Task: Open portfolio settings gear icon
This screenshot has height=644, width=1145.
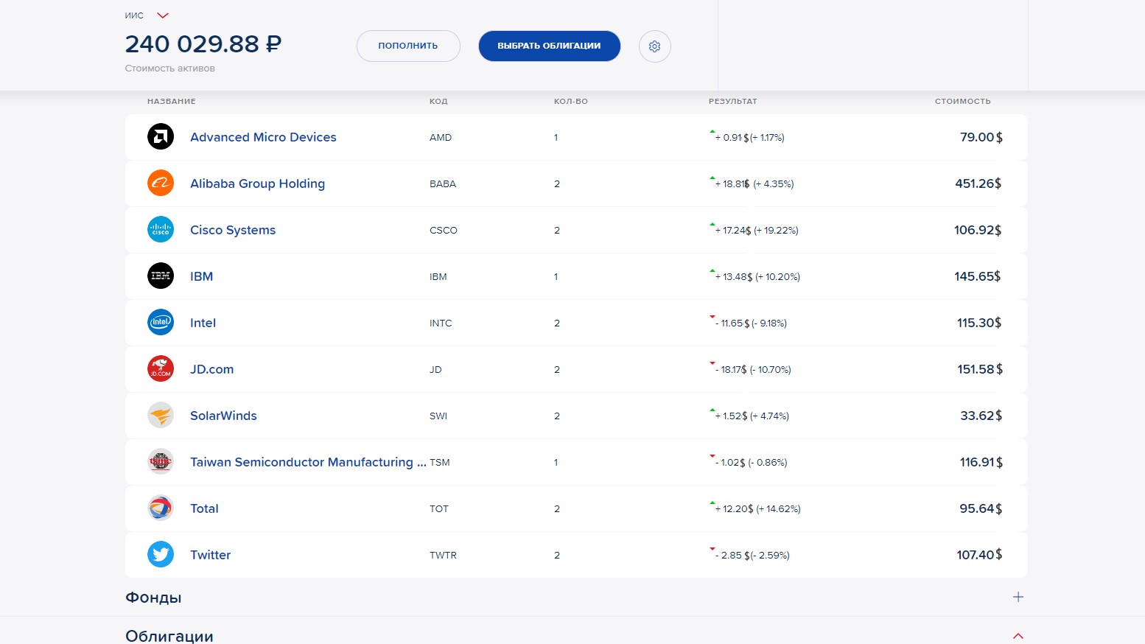Action: point(654,46)
